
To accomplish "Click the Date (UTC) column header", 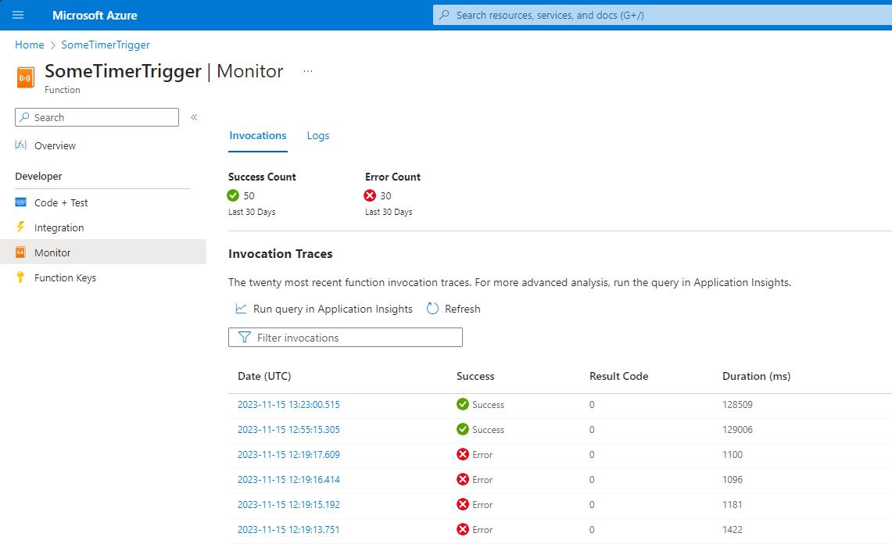I will (x=264, y=376).
